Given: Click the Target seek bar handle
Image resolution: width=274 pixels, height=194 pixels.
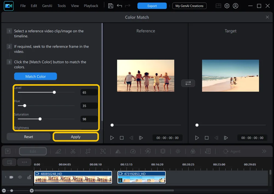Looking at the screenshot, I should [197, 125].
